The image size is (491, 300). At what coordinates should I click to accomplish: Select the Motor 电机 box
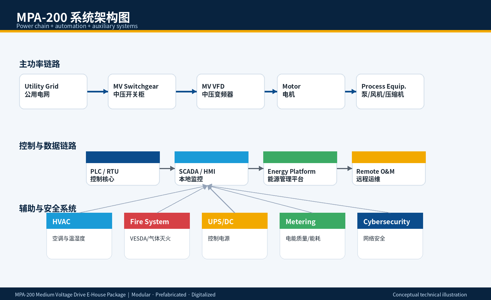[x=311, y=91]
